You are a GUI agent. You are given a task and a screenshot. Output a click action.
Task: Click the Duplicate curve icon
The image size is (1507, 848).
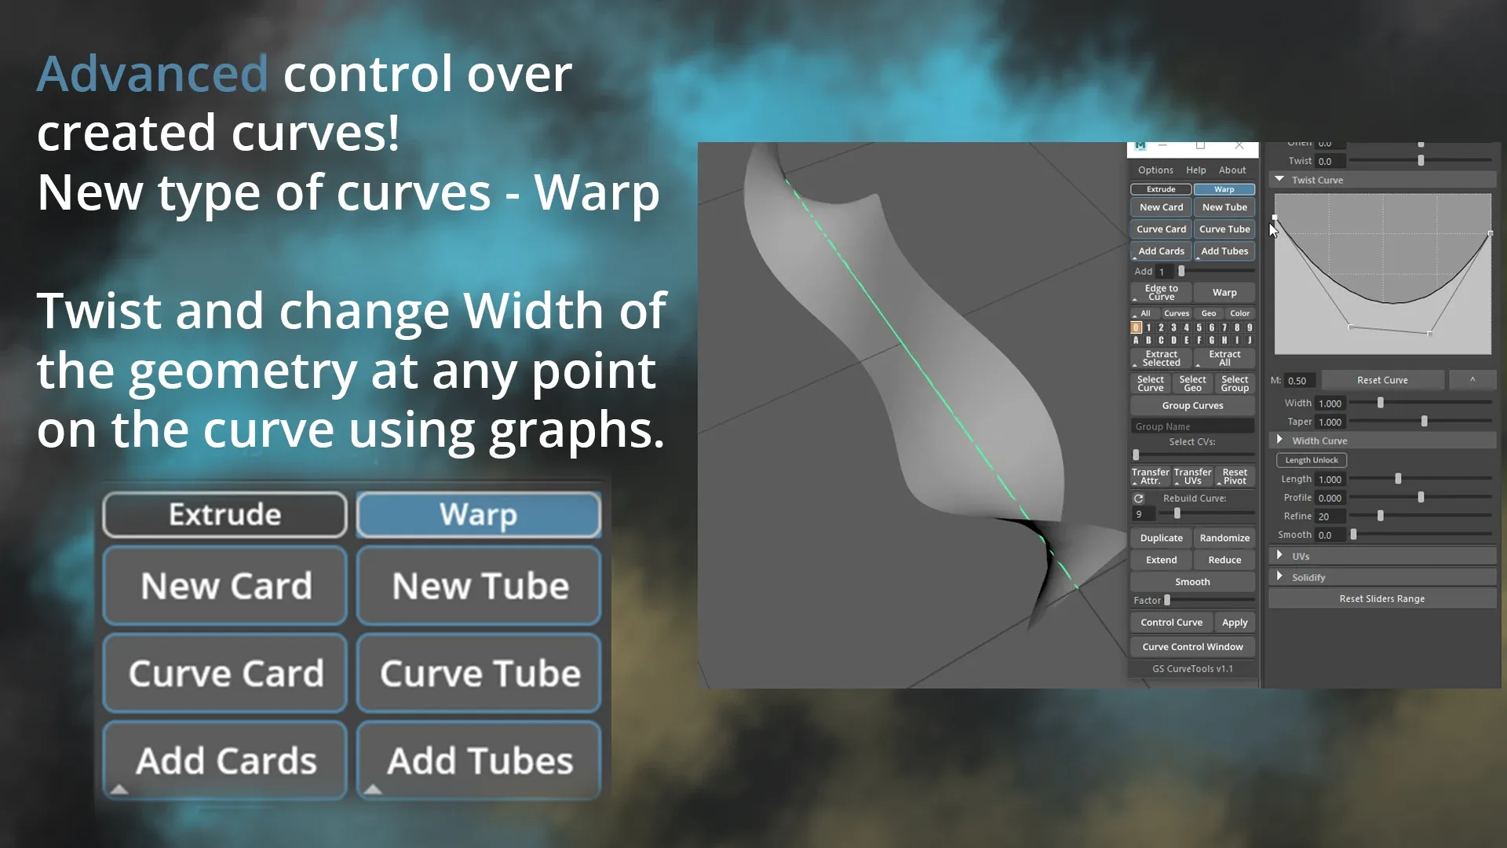pyautogui.click(x=1162, y=537)
